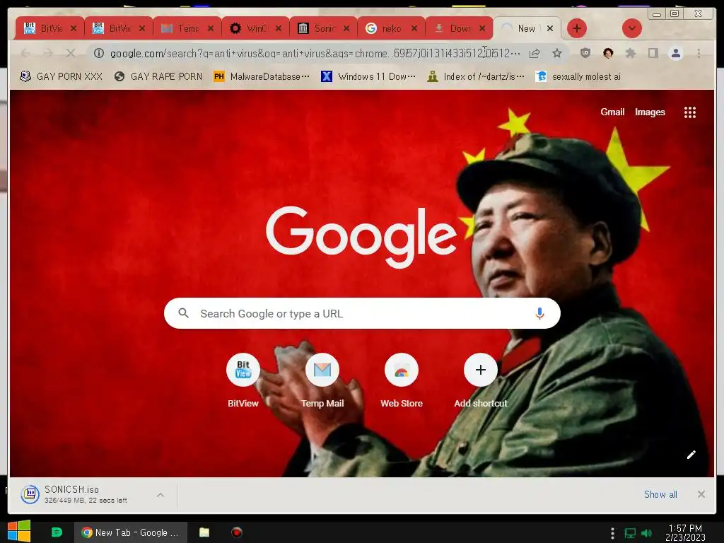Close the Temp tab
724x543 pixels.
click(211, 28)
